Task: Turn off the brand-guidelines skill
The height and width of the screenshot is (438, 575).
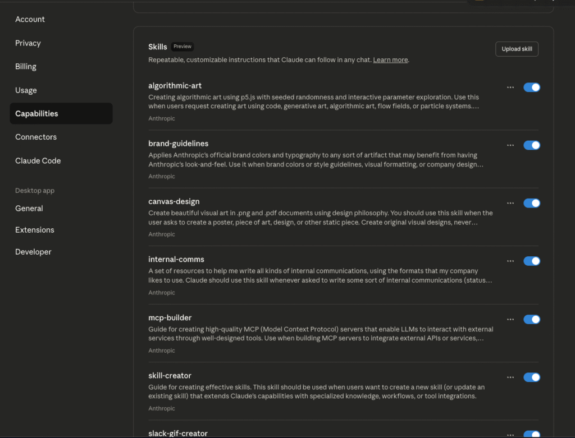Action: click(x=531, y=145)
